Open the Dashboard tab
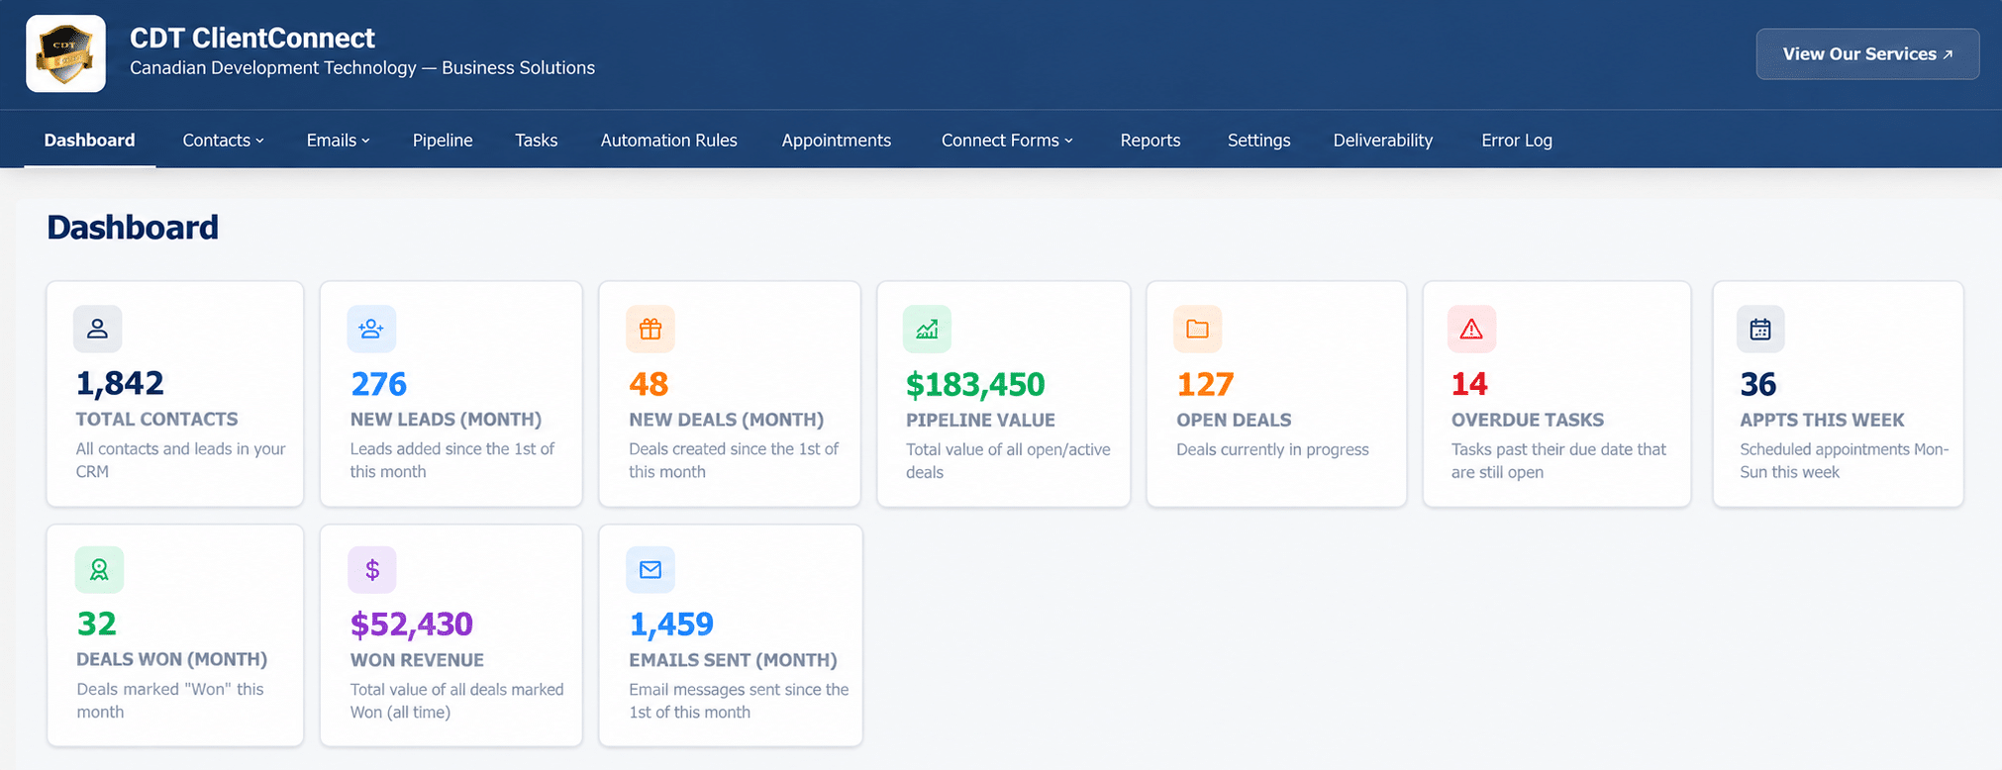 (x=89, y=141)
